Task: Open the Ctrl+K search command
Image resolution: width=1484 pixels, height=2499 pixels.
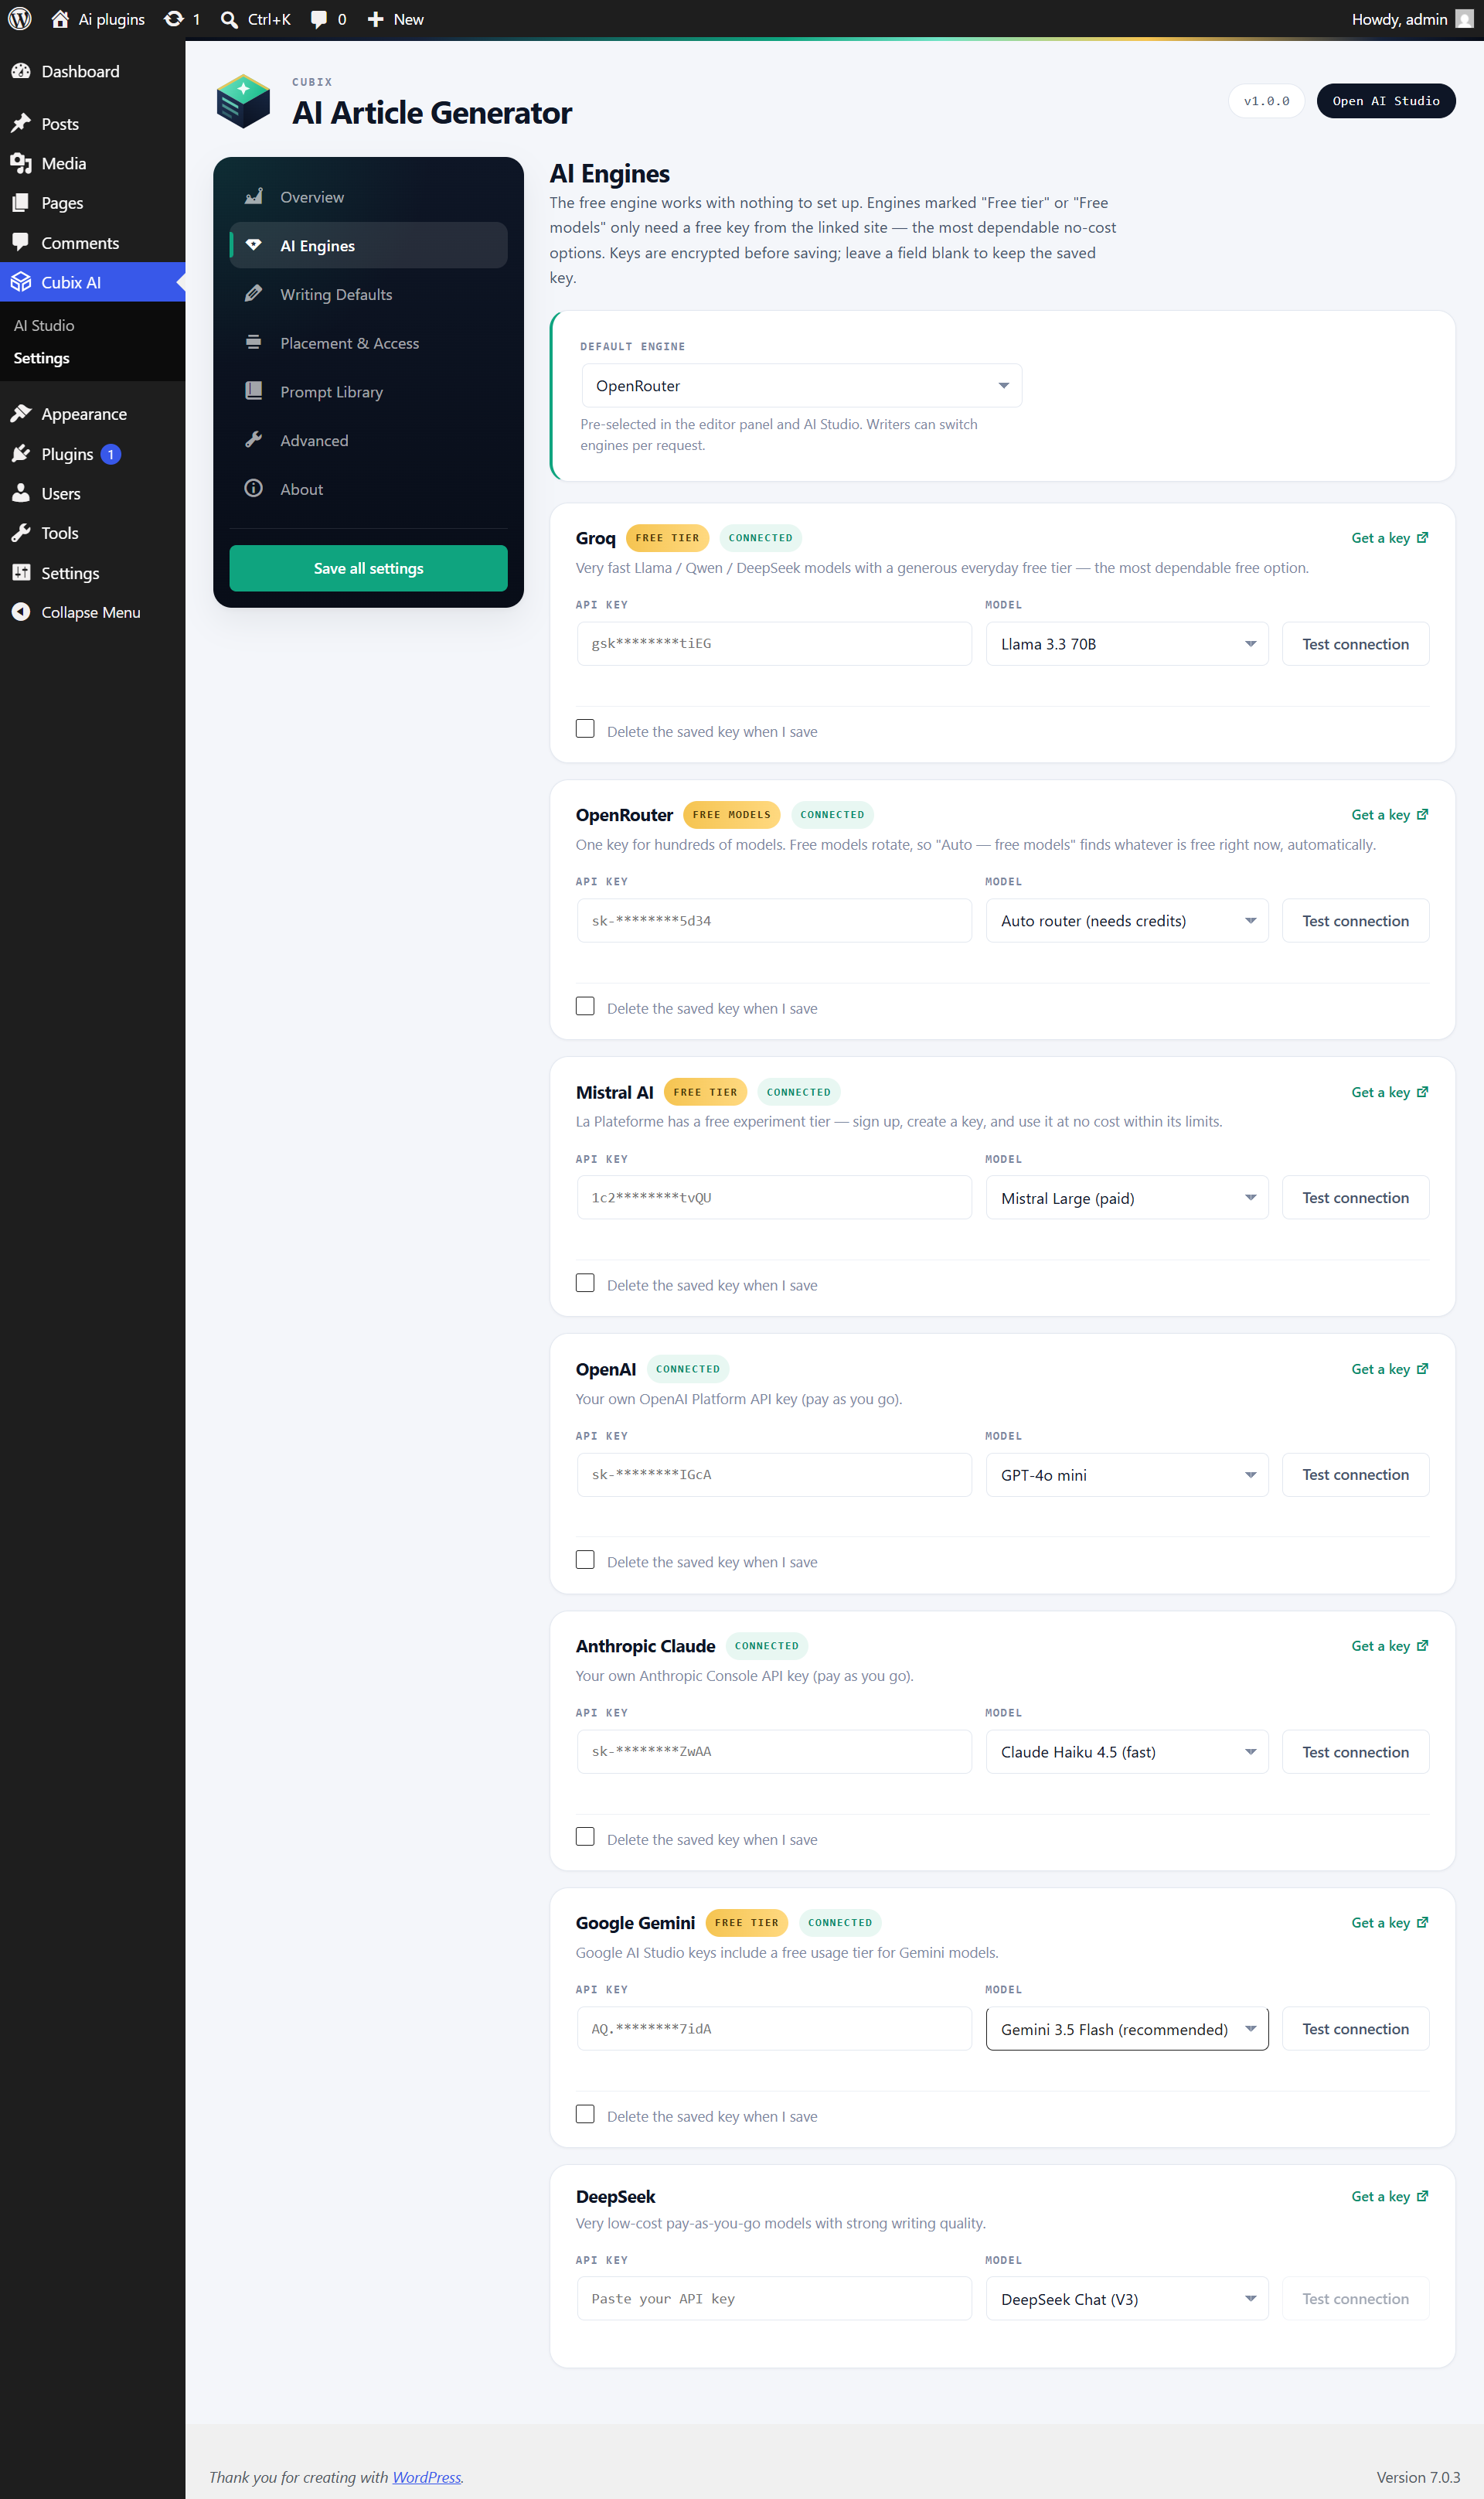Action: click(x=256, y=19)
